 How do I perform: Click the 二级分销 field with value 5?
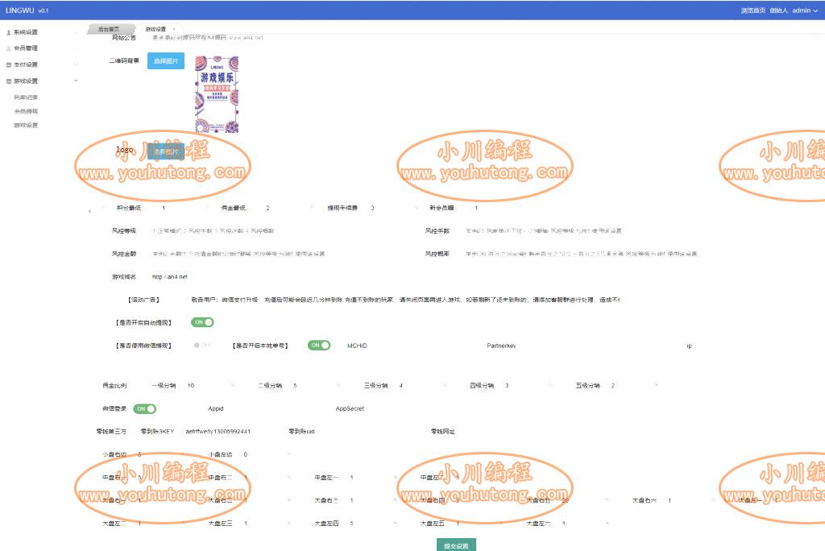316,386
